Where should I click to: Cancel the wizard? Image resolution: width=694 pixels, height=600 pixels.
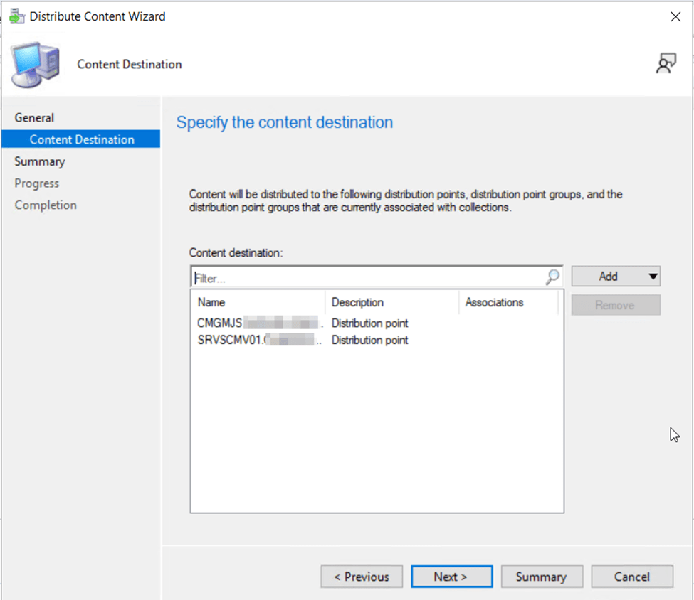(x=631, y=577)
